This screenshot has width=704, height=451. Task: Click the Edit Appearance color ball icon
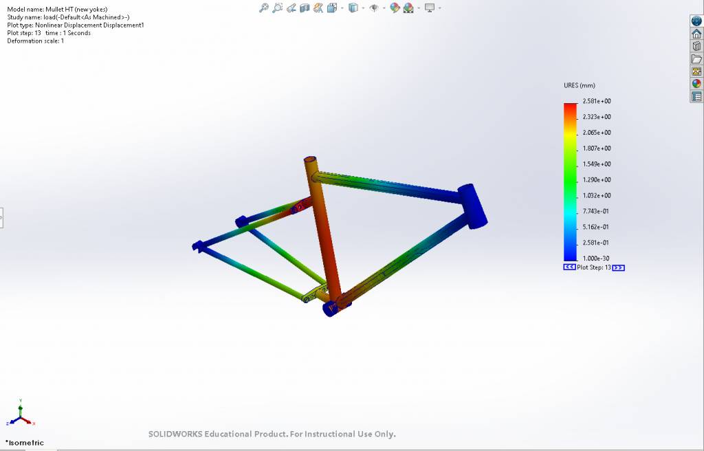[395, 8]
